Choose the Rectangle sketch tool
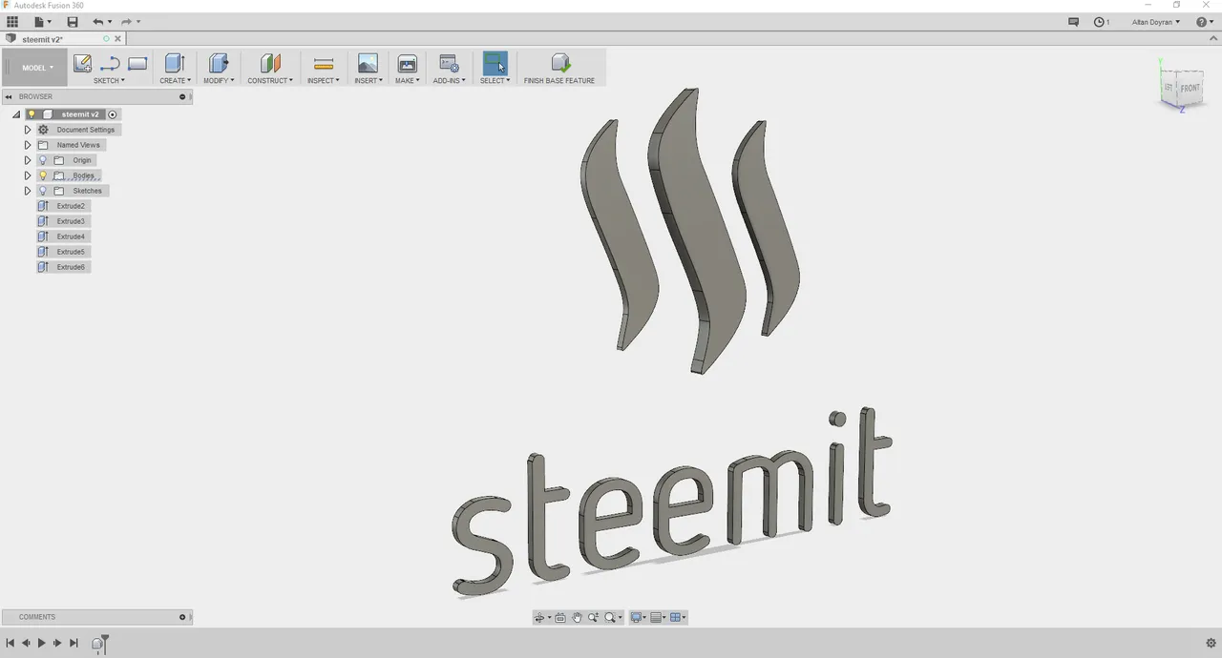Screen dimensions: 1222x658 pyautogui.click(x=137, y=64)
